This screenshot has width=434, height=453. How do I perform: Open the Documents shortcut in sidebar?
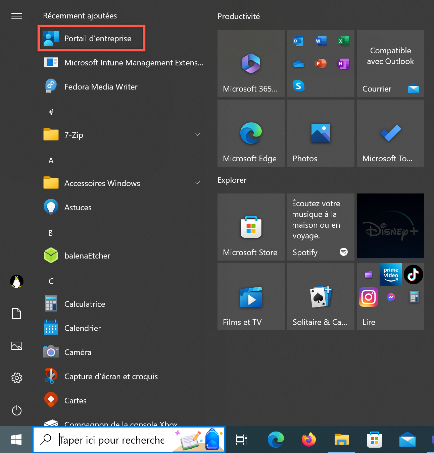(x=17, y=314)
